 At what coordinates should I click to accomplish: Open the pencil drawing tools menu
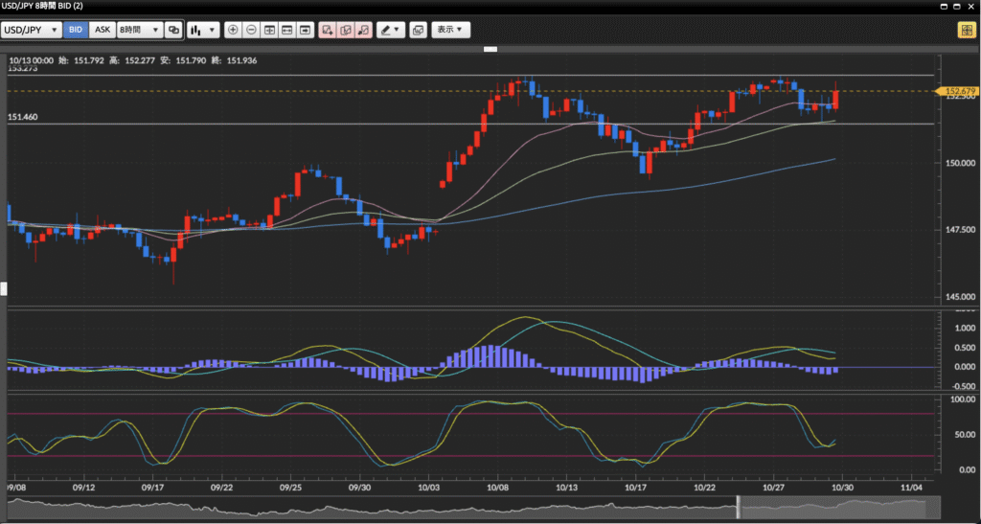[390, 30]
